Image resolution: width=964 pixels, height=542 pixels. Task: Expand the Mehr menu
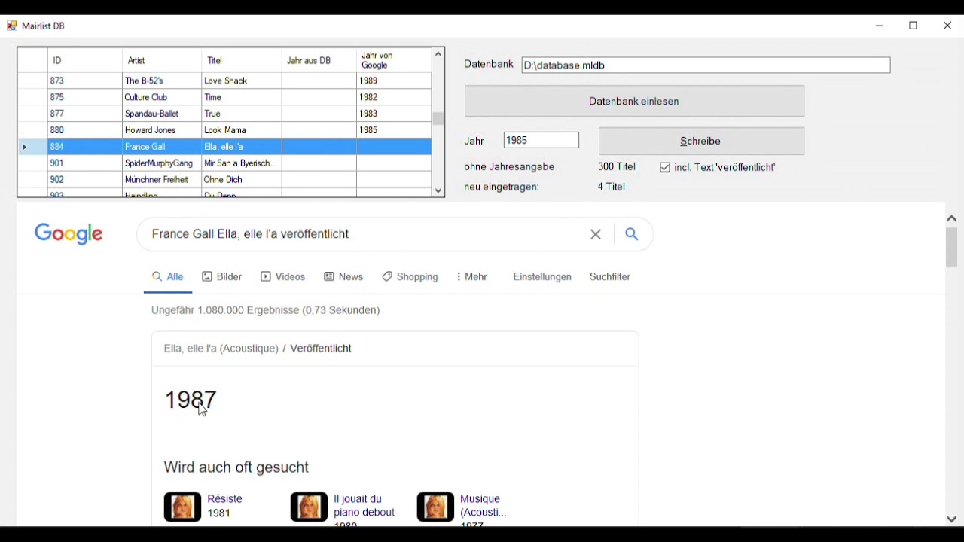pos(472,277)
